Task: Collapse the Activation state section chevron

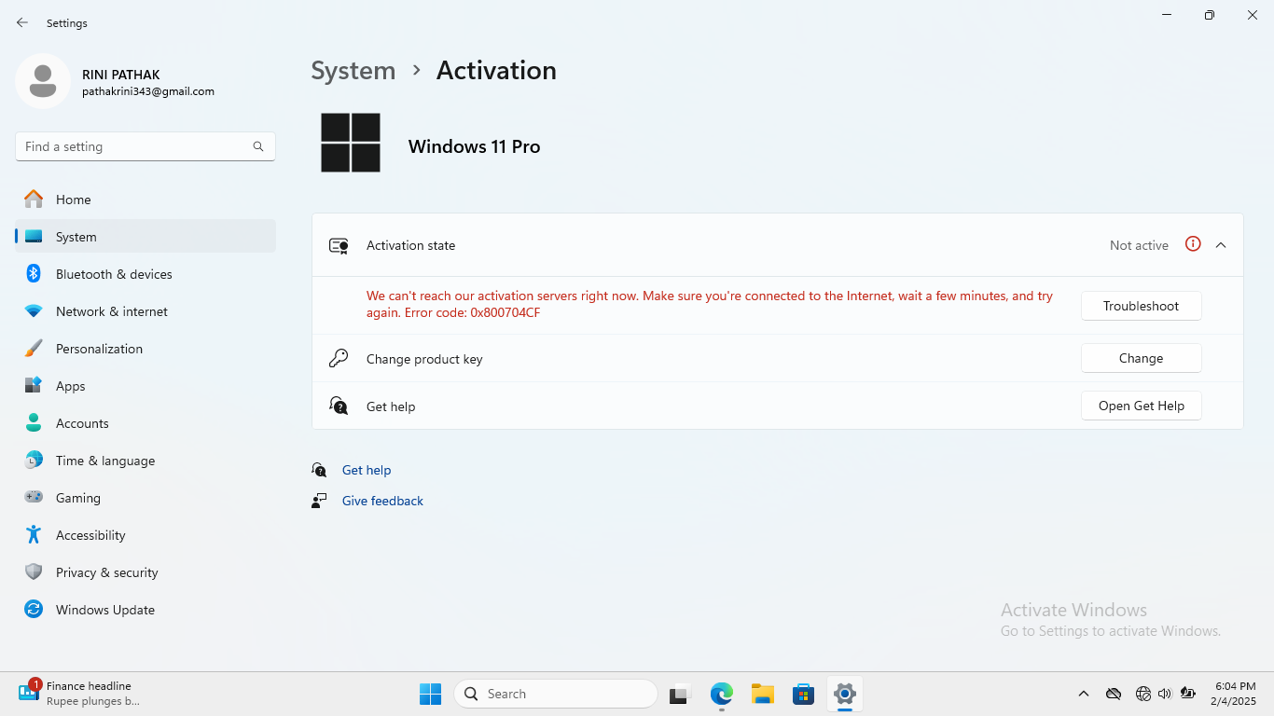Action: 1221,245
